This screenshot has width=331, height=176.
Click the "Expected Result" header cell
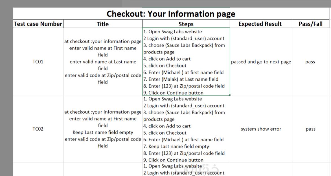[260, 24]
